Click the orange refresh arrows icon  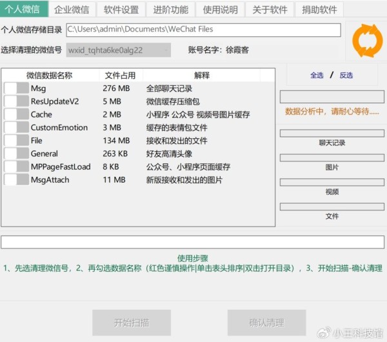tap(368, 41)
